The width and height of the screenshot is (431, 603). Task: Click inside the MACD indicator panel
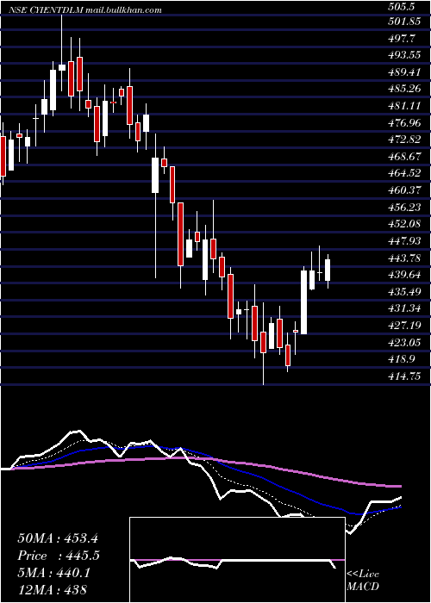237,560
